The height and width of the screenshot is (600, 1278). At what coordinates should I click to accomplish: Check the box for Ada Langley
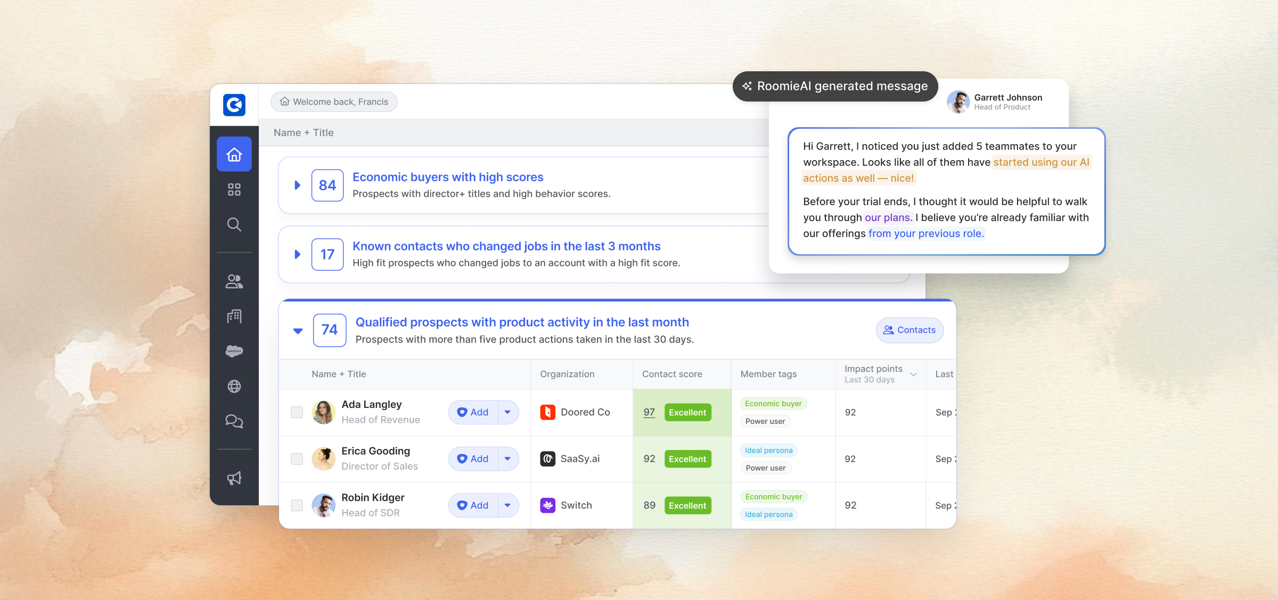pos(297,412)
